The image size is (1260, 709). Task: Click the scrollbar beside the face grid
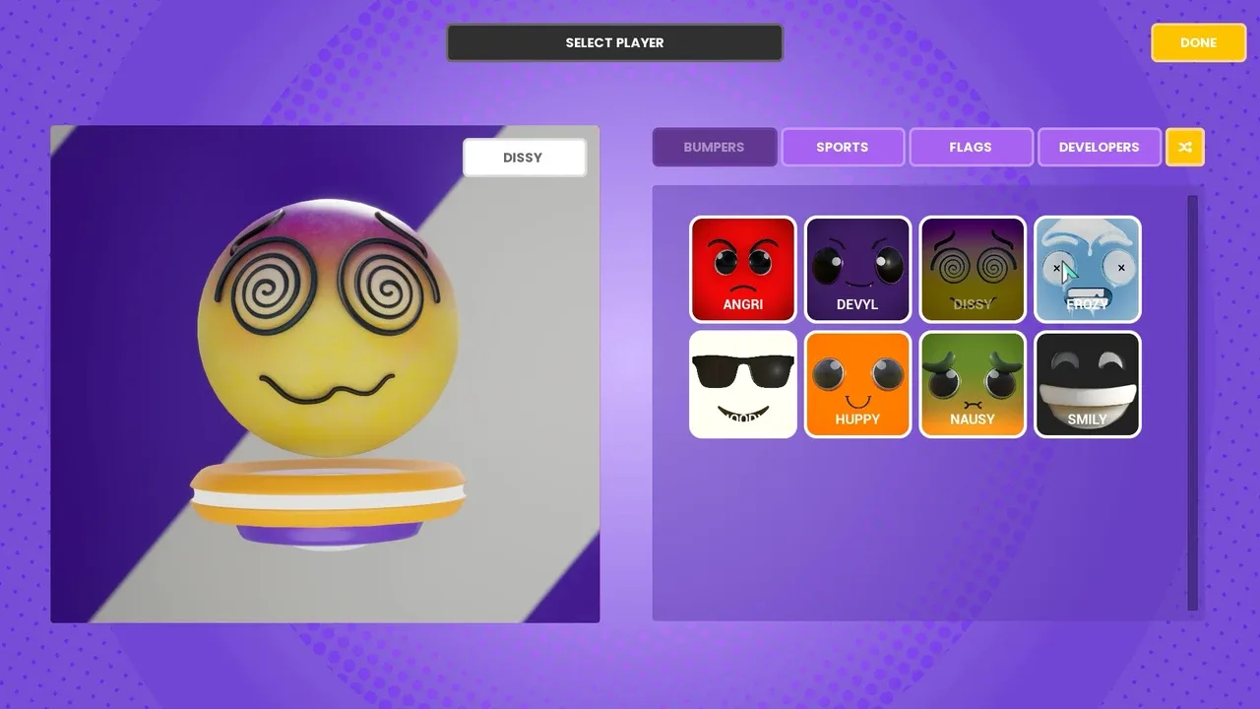click(x=1192, y=402)
